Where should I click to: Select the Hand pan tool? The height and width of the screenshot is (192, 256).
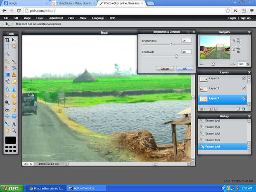[7, 130]
